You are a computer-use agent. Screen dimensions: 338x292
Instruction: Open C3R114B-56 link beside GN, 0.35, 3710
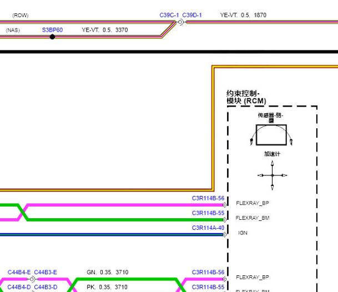pos(208,273)
